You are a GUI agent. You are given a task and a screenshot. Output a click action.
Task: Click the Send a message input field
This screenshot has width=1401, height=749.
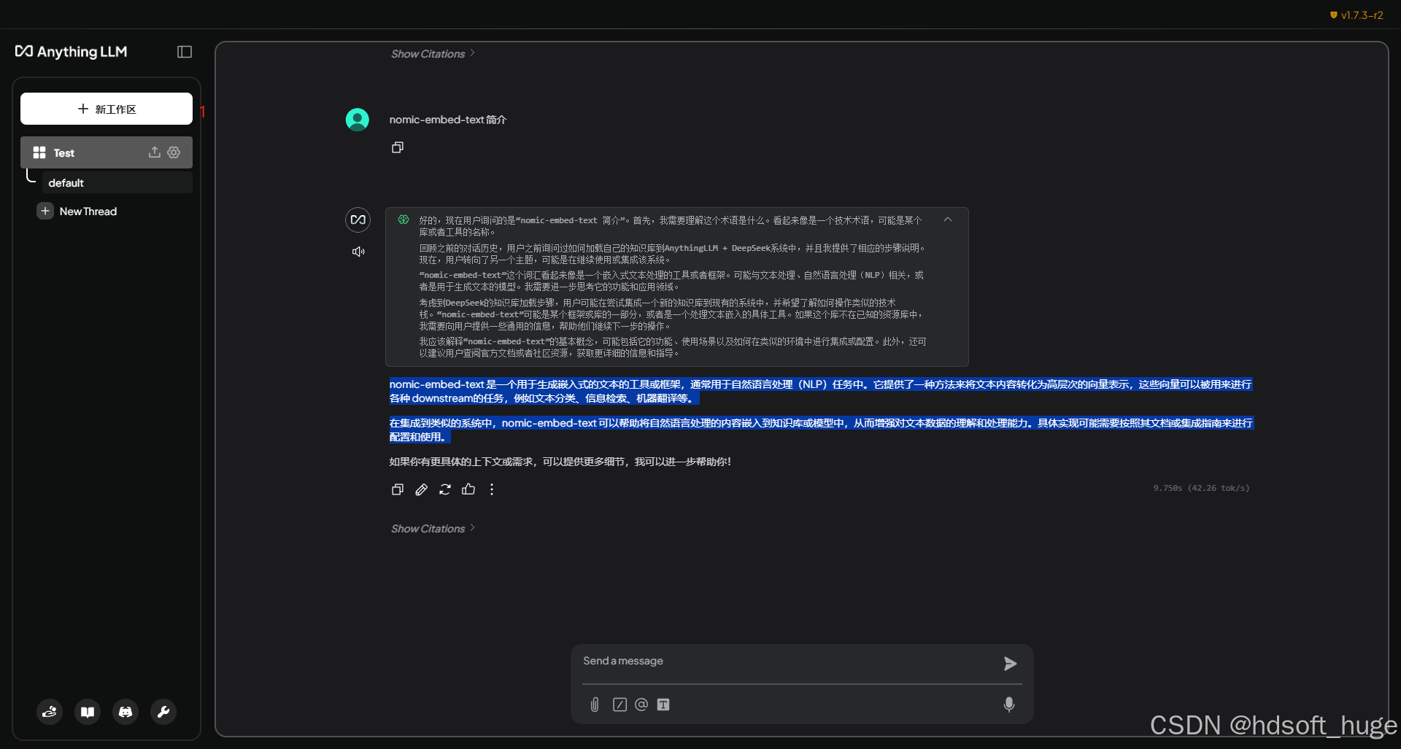pyautogui.click(x=788, y=661)
